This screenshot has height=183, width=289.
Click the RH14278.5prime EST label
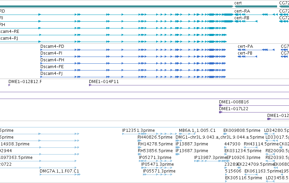(155, 144)
